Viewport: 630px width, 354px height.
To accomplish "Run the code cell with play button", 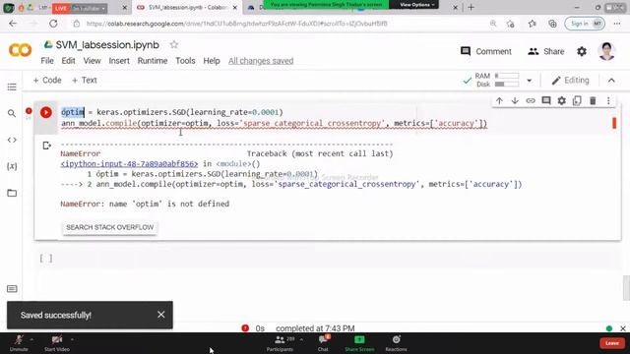I will (x=46, y=112).
